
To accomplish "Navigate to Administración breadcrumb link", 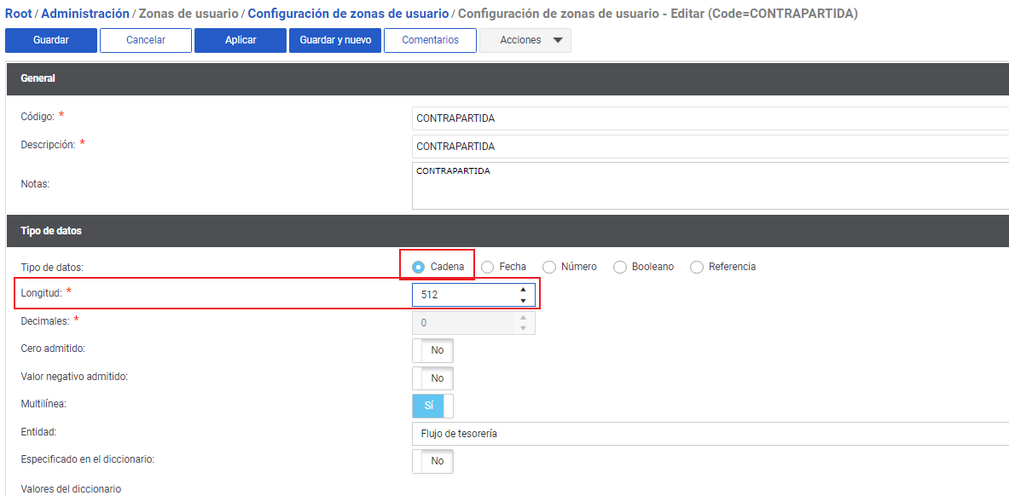I will pyautogui.click(x=85, y=14).
